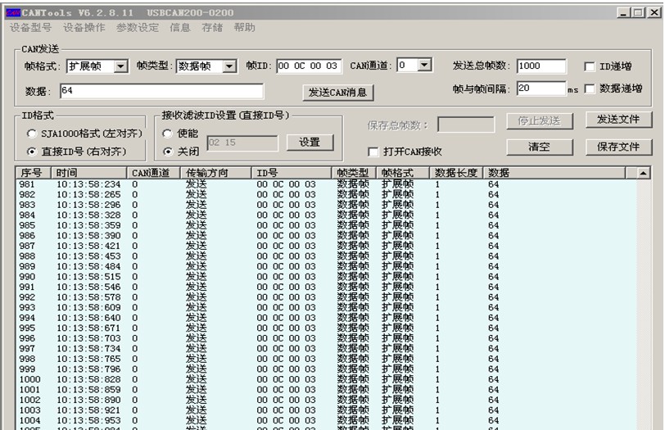The width and height of the screenshot is (665, 430).
Task: Click the scroll up arrow of message list
Action: point(643,173)
